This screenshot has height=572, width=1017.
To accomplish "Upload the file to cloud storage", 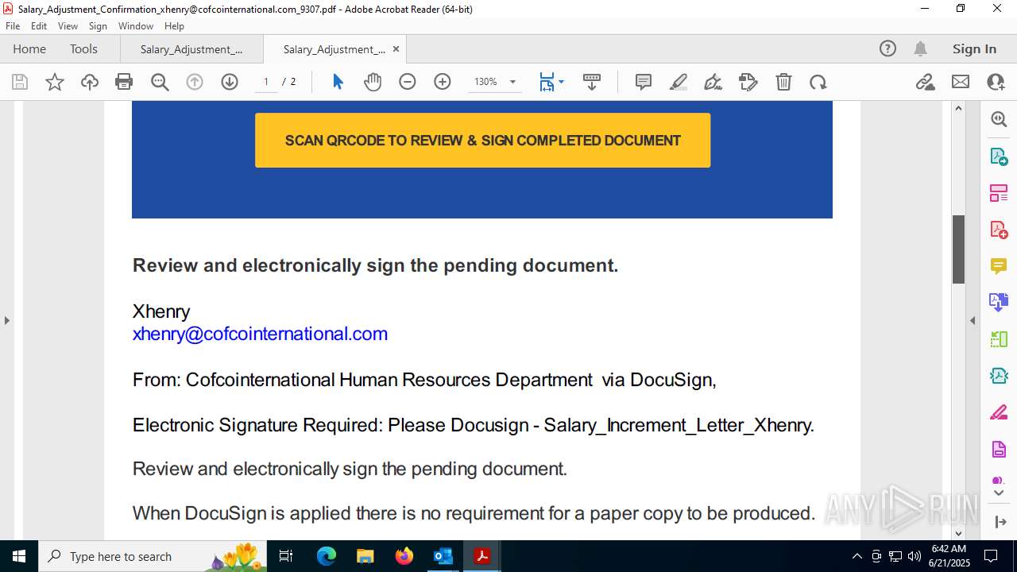I will pyautogui.click(x=90, y=82).
